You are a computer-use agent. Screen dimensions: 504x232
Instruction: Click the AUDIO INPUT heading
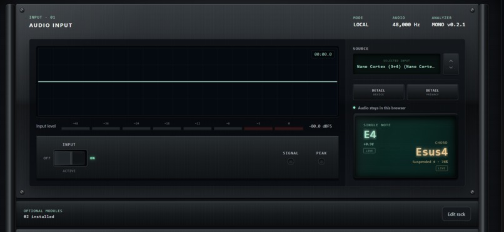tap(51, 26)
